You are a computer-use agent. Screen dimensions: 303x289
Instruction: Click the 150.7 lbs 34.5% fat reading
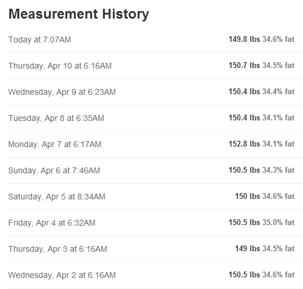tap(262, 65)
